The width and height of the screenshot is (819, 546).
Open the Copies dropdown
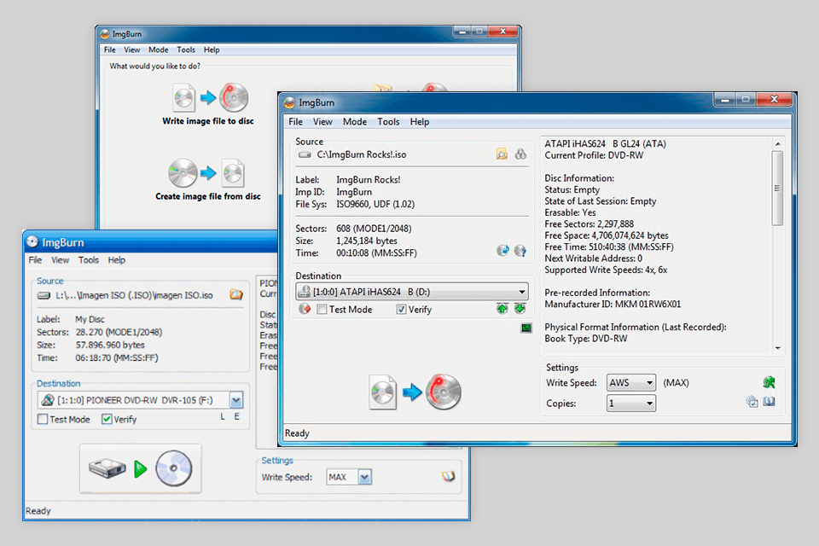click(x=648, y=402)
